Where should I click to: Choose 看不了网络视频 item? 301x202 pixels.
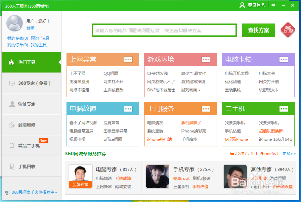coord(83,123)
